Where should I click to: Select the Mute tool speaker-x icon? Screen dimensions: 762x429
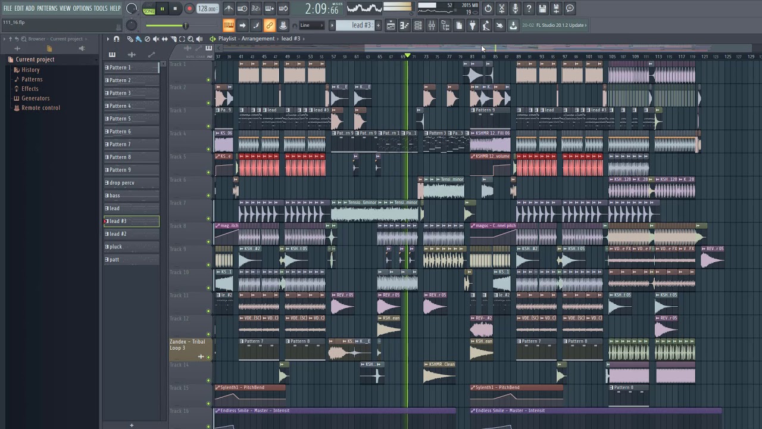click(156, 39)
